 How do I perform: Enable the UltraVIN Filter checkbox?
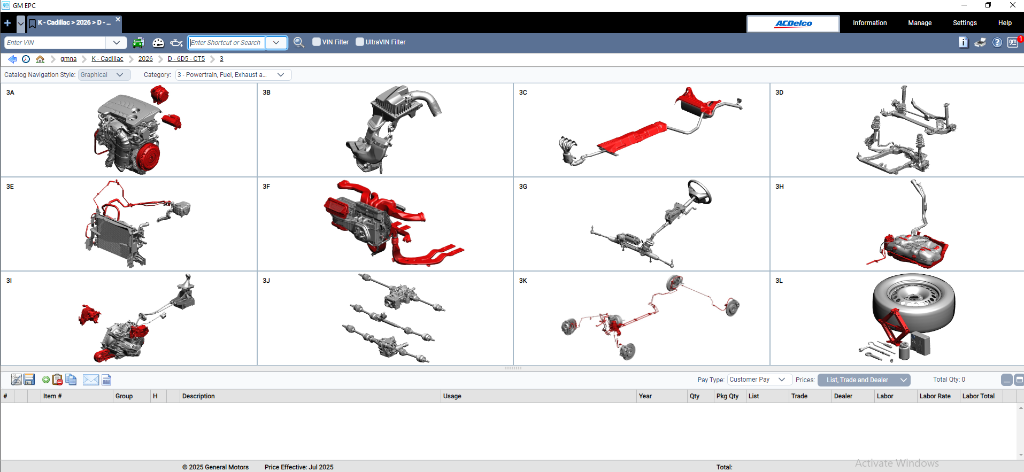(360, 42)
